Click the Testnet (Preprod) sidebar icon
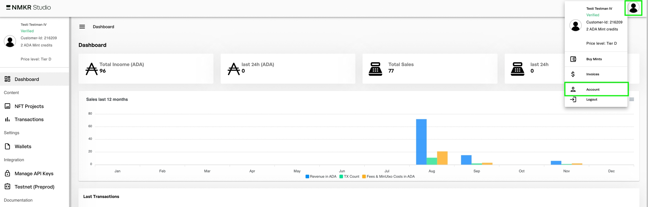 click(x=8, y=186)
